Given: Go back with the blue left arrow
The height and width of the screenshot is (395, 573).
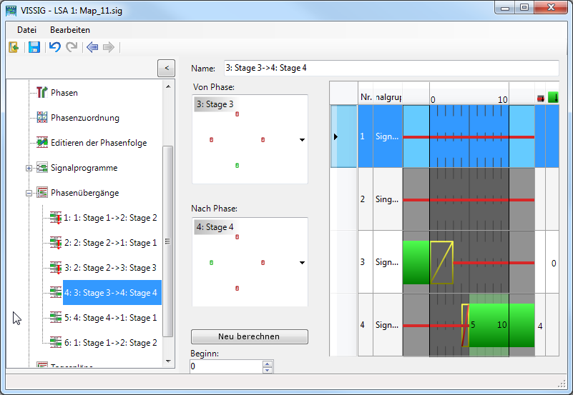Looking at the screenshot, I should coord(92,47).
